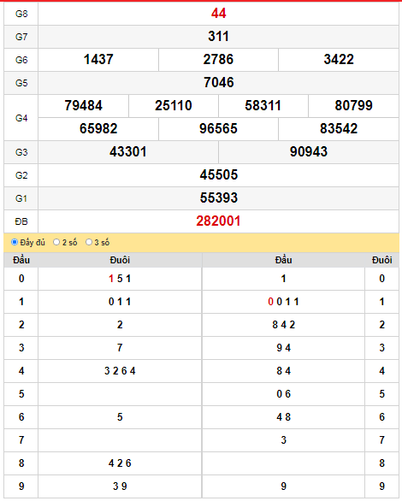
Task: Click head values '0 6' for tail 5
Action: point(283,393)
